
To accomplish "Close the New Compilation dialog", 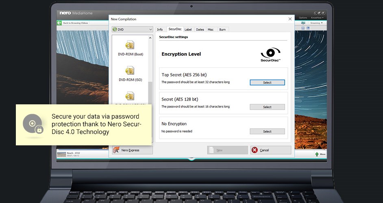I will 290,19.
